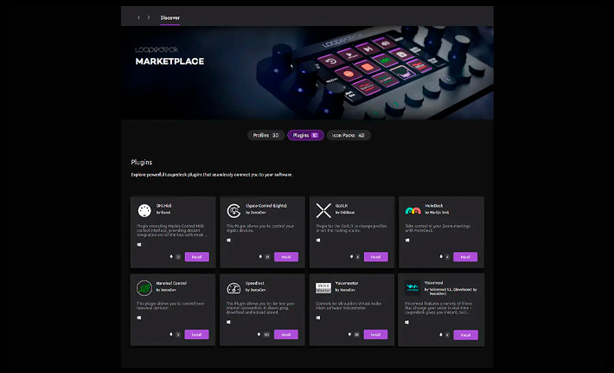The width and height of the screenshot is (614, 373).
Task: Go forward with the right arrow
Action: (x=149, y=17)
